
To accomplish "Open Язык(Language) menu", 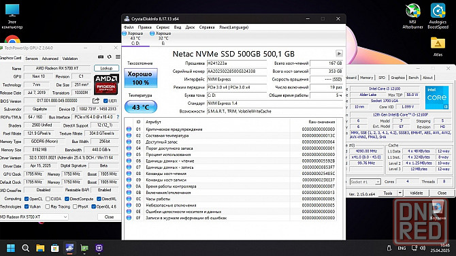I will point(233,27).
